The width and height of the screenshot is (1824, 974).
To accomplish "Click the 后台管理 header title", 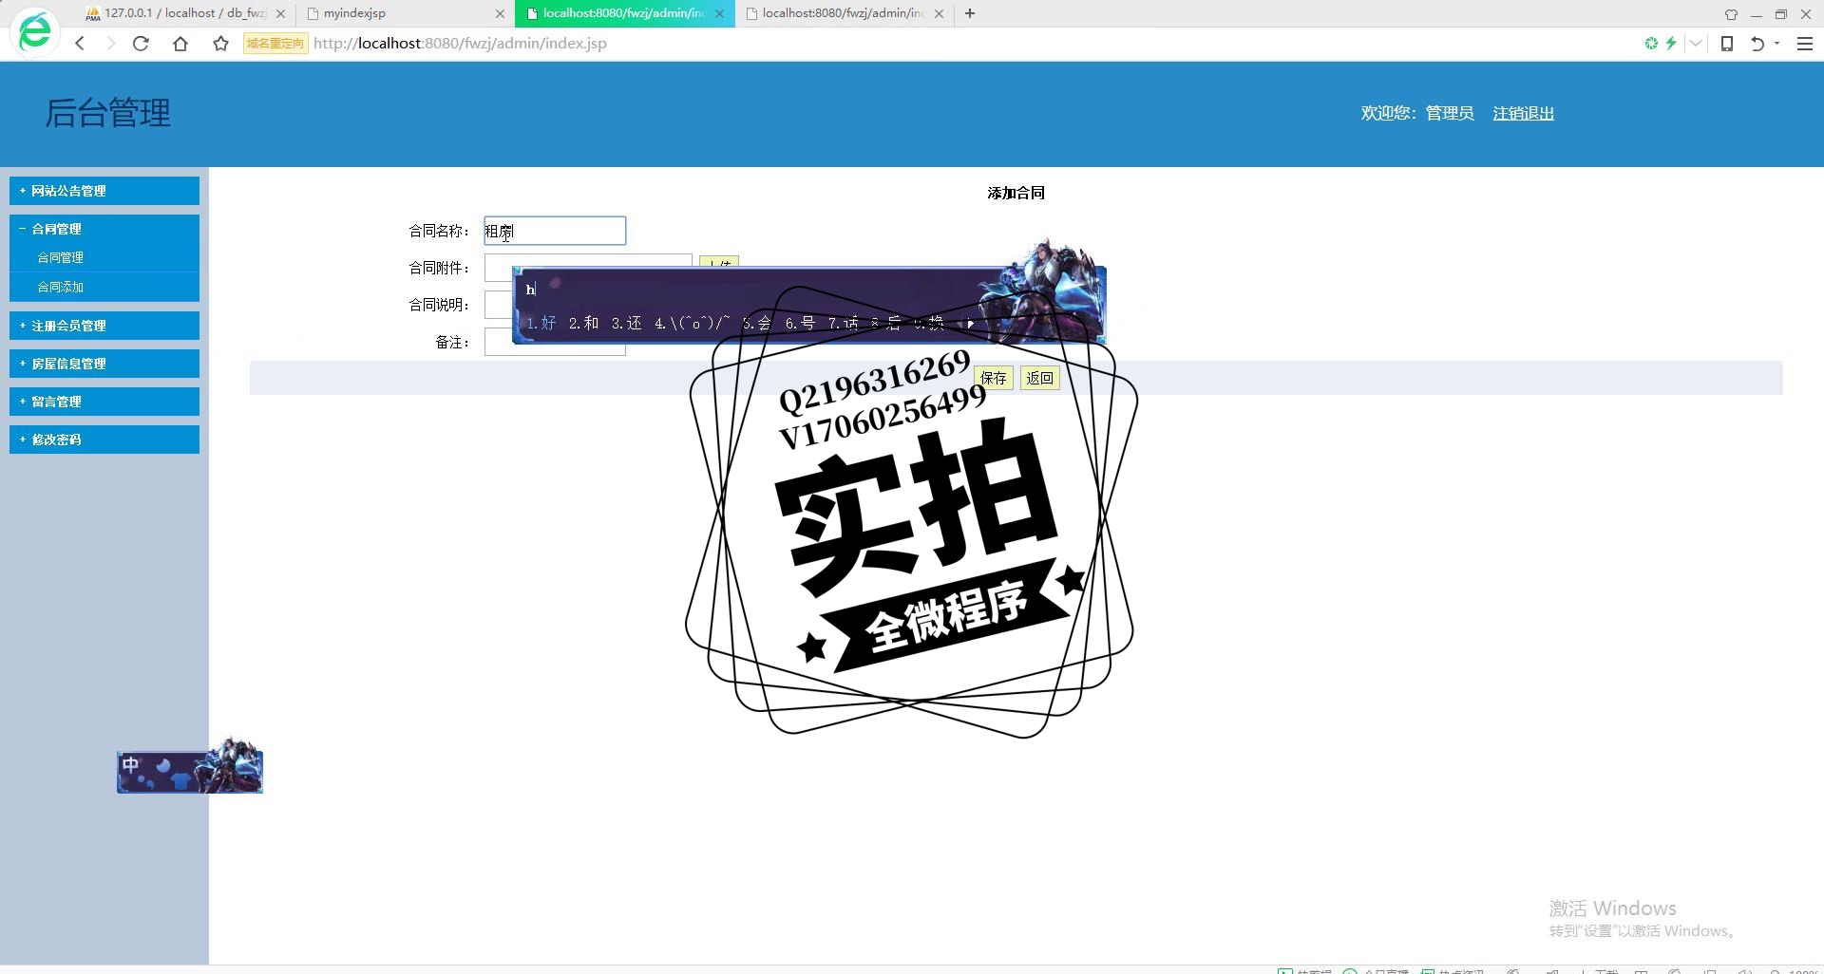I will 108,113.
